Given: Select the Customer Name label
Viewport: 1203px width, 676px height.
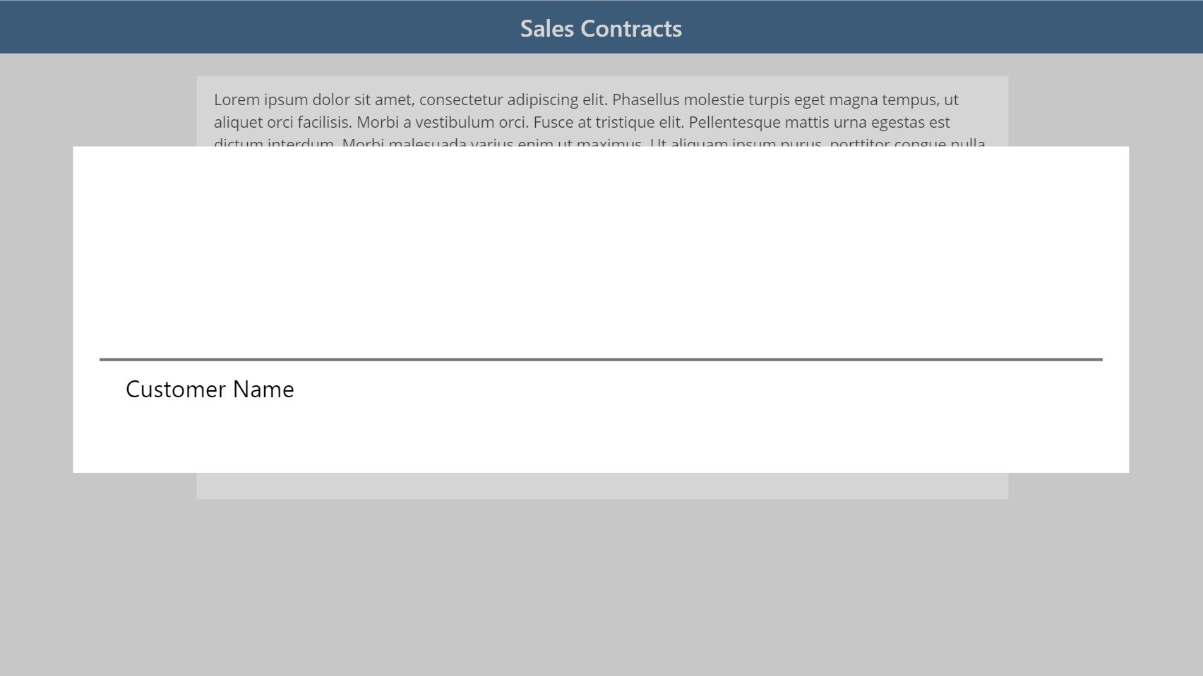Looking at the screenshot, I should (210, 389).
